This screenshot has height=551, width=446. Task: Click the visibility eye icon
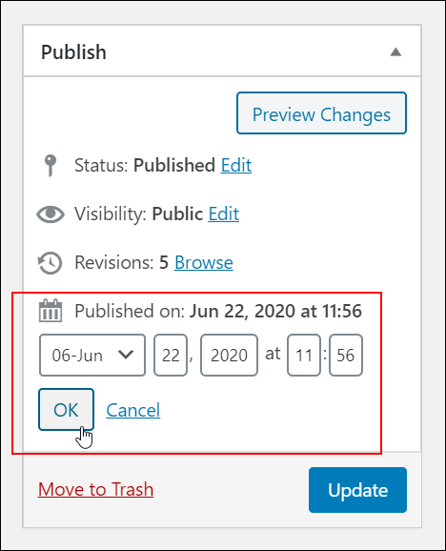pos(51,214)
